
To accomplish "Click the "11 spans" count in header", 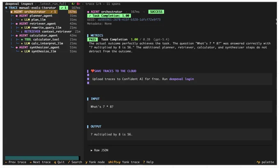I will [113, 4].
